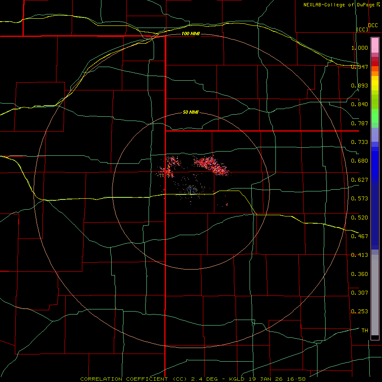Click the 0.893 value on the color scale
The image size is (382, 382).
(x=360, y=85)
